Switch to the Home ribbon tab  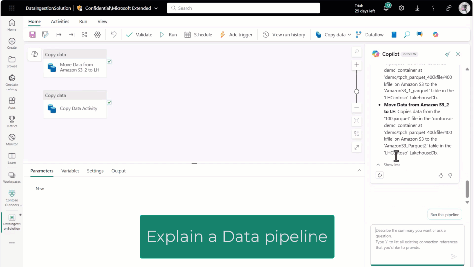tap(35, 21)
